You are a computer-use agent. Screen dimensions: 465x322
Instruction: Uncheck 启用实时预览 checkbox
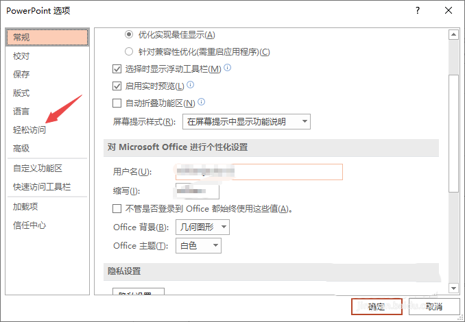pos(117,86)
